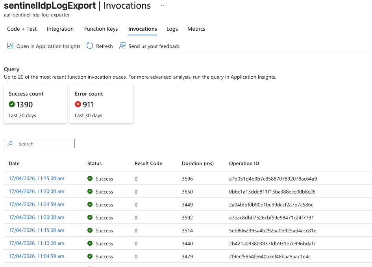Click the Date column header
The height and width of the screenshot is (267, 372).
(x=14, y=164)
